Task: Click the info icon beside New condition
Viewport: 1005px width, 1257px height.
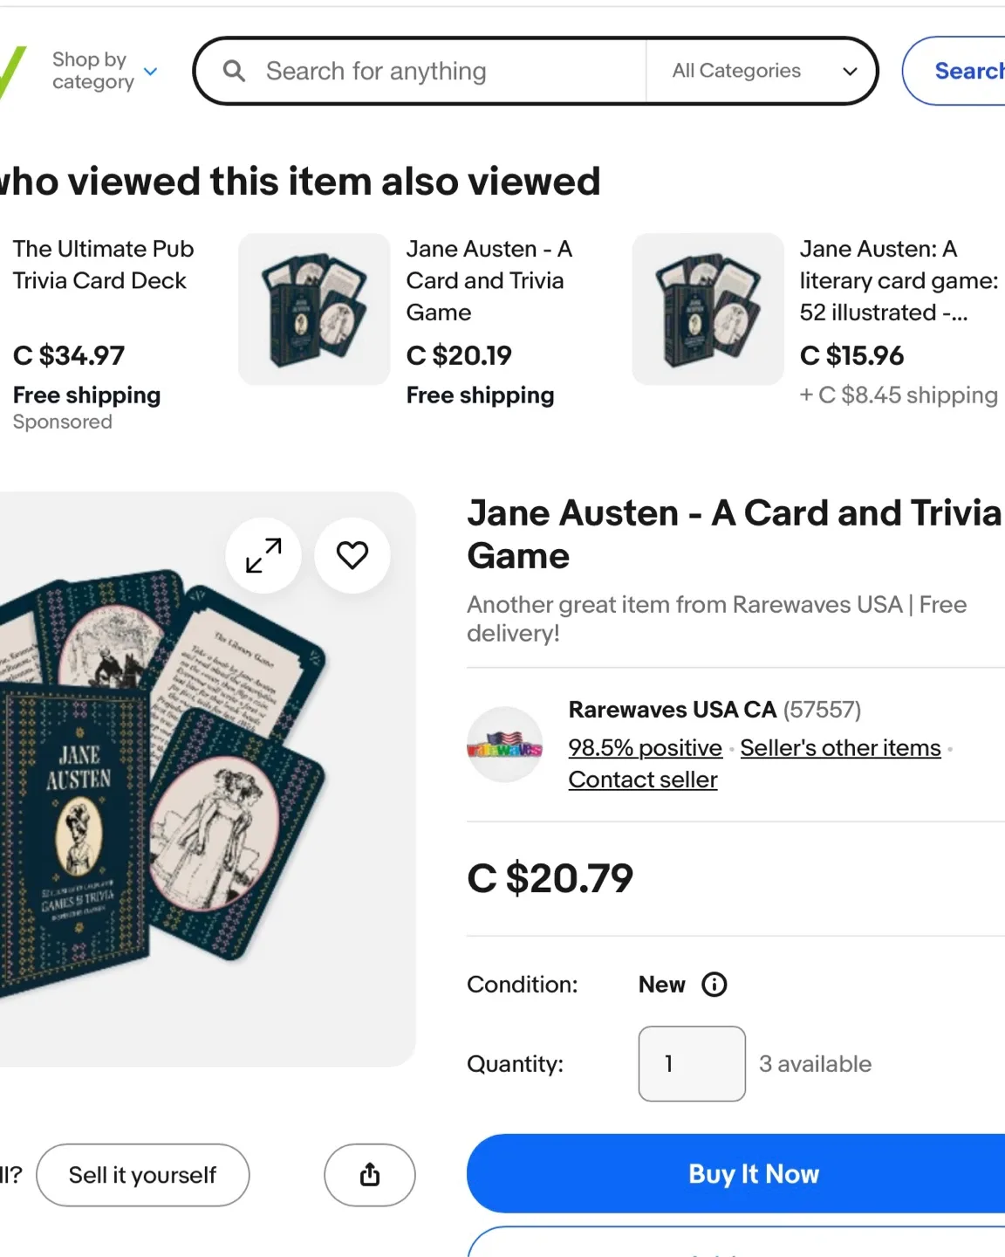Action: point(714,985)
